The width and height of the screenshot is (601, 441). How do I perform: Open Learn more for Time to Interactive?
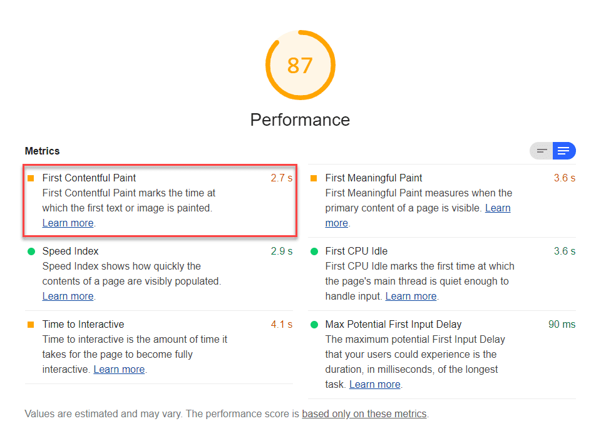[x=119, y=369]
